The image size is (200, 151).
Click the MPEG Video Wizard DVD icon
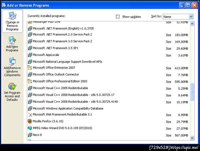[30, 128]
